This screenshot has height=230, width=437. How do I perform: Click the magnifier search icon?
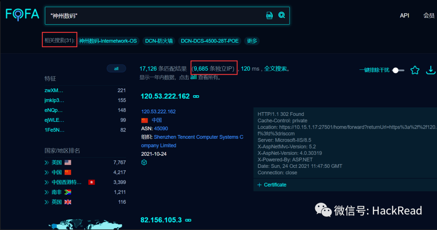tap(282, 15)
